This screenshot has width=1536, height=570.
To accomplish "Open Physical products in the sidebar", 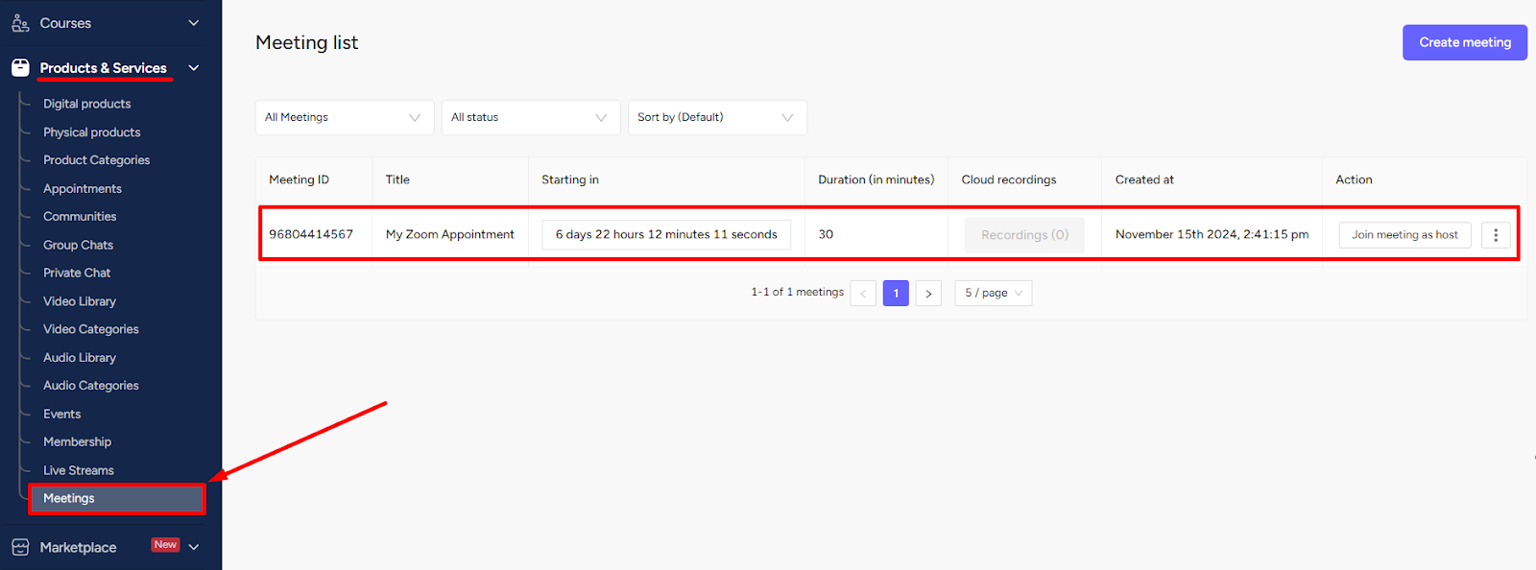I will [x=91, y=132].
